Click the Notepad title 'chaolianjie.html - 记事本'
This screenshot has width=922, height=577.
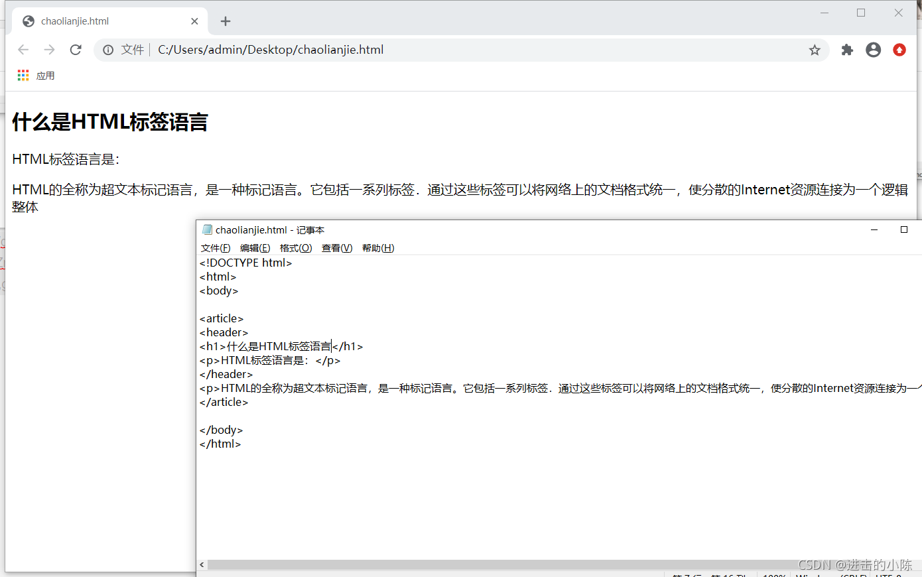pos(270,230)
